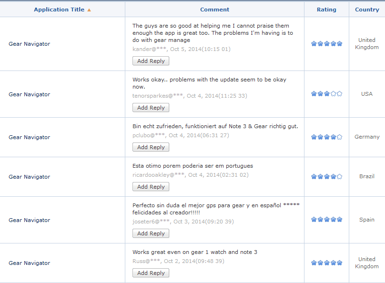Click comment 'Works okay.. problems with the update'
Image resolution: width=385 pixels, height=283 pixels.
click(210, 83)
